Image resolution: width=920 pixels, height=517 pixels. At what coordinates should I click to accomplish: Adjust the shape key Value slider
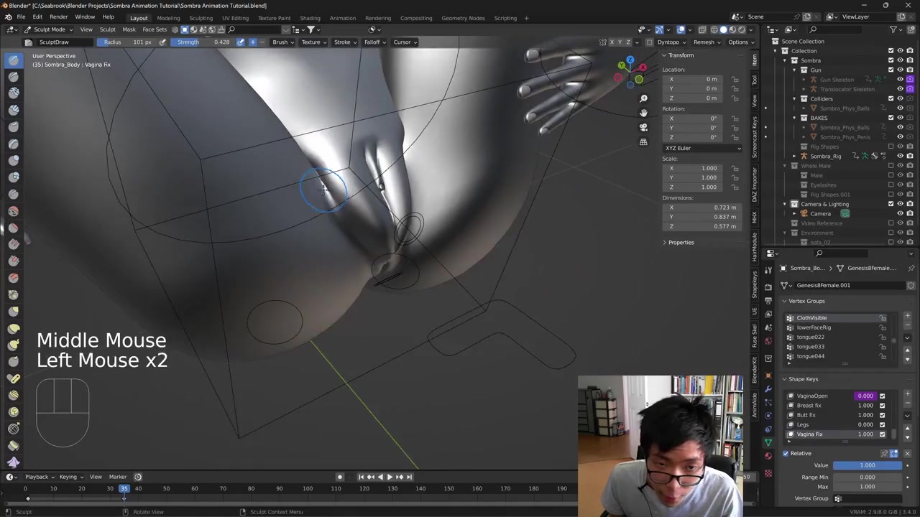868,465
